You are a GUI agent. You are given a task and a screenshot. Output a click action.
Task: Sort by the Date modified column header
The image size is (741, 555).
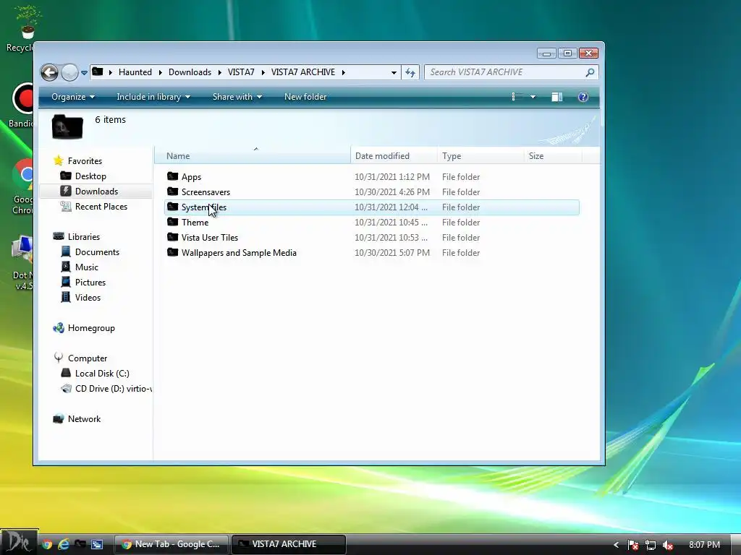(394, 156)
